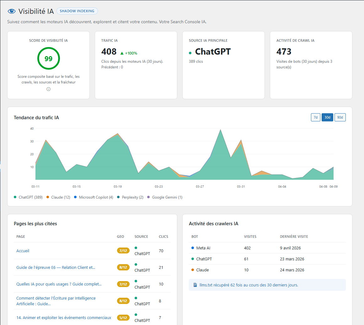Image resolution: width=364 pixels, height=325 pixels.
Task: Click the Tendance du trafic IA heading
Action: [36, 117]
